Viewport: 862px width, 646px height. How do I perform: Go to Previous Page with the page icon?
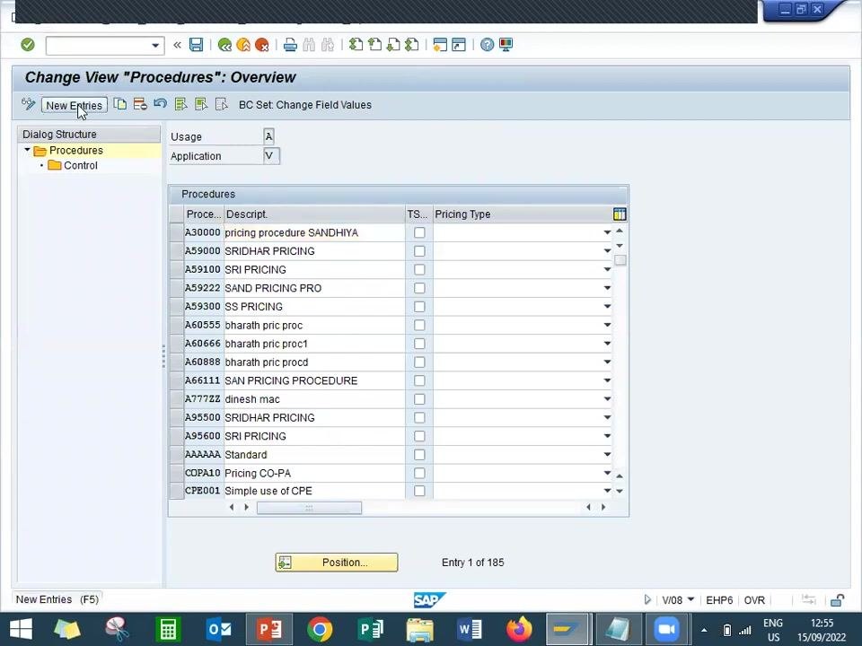375,45
